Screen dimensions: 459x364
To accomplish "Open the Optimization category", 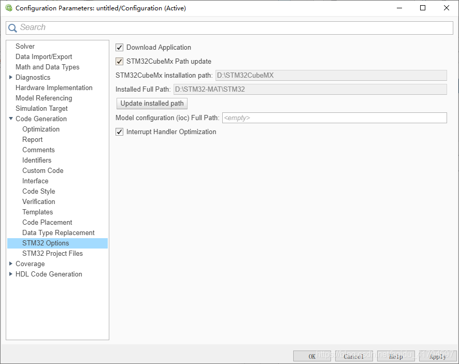I will (x=41, y=129).
